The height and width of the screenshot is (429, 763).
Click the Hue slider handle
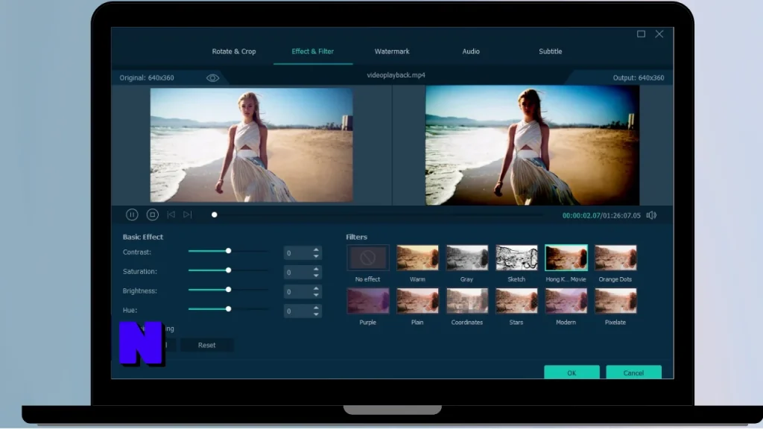point(228,309)
